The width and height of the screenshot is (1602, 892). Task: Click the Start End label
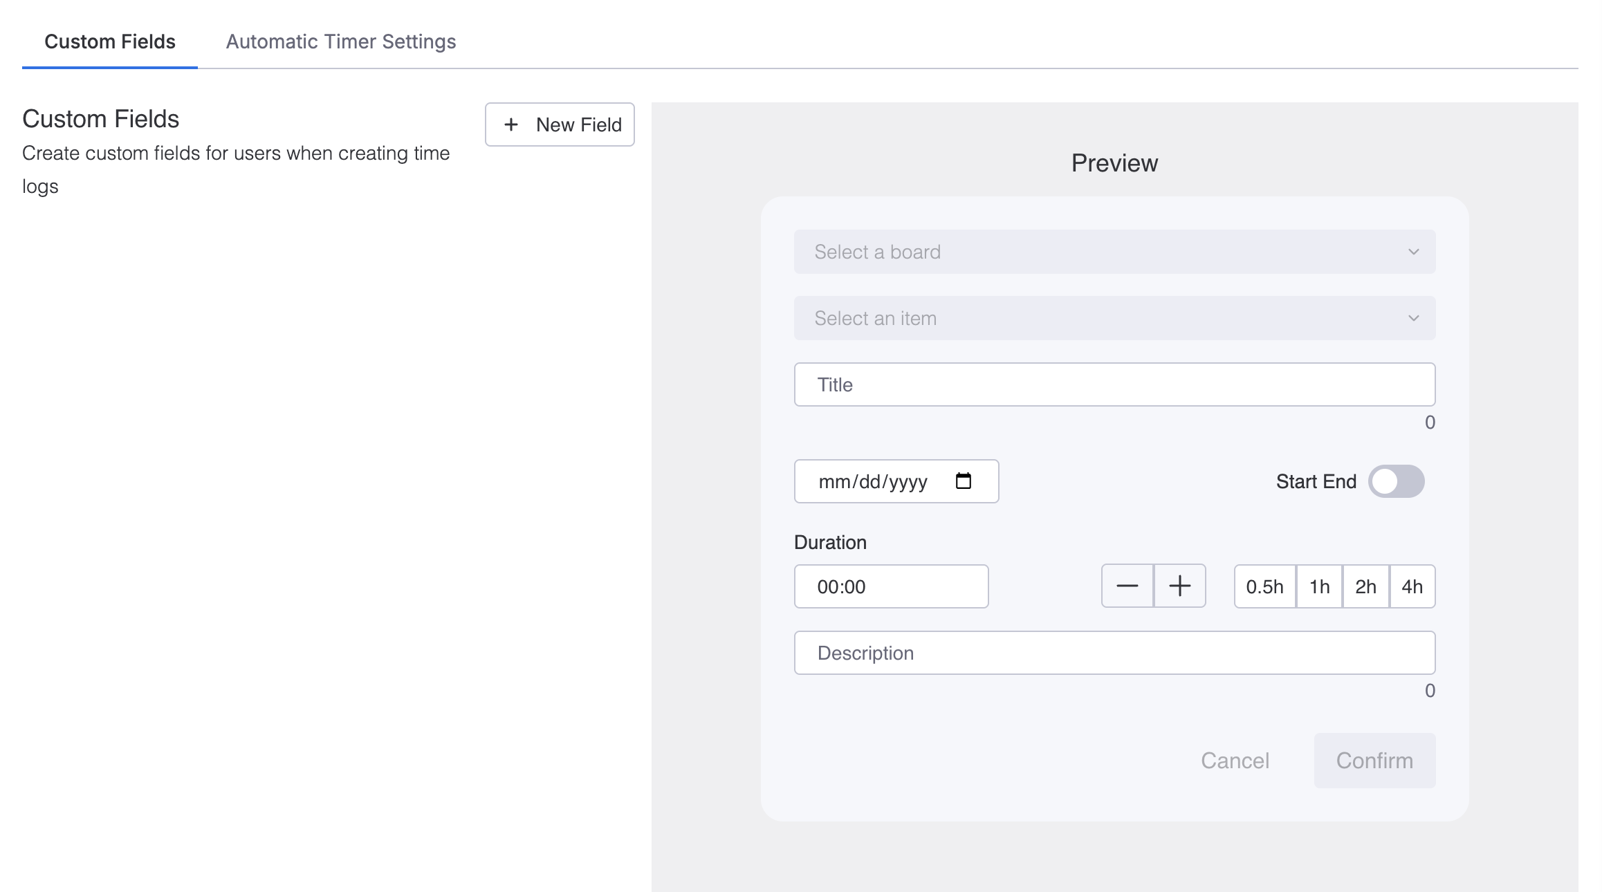1316,481
